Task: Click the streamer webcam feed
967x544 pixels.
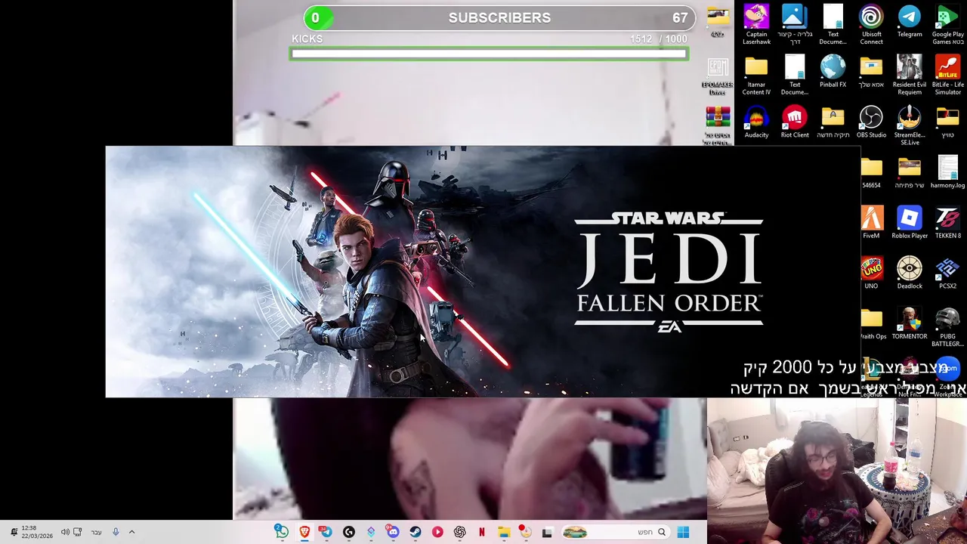Action: coord(836,471)
